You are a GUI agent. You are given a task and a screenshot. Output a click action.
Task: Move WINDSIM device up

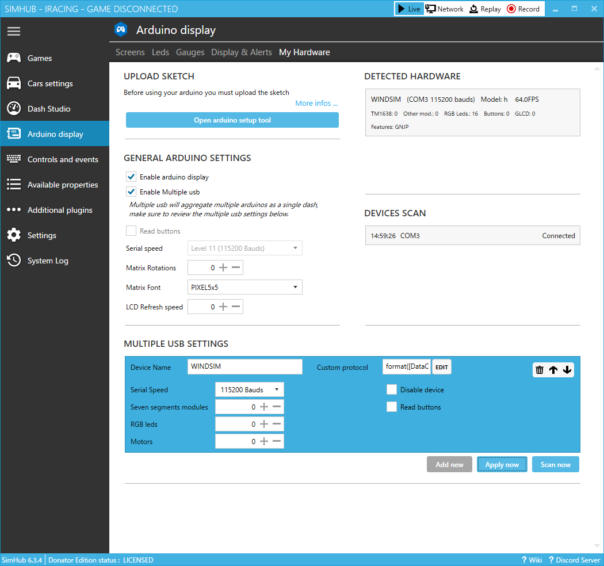point(553,370)
